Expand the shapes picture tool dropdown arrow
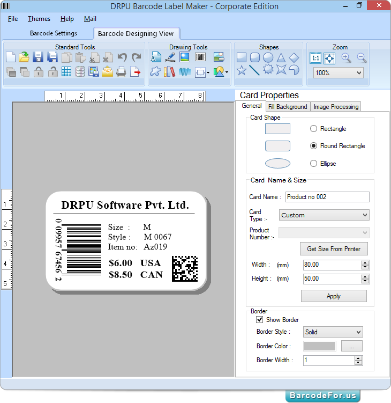Image resolution: width=391 pixels, height=403 pixels. (227, 72)
